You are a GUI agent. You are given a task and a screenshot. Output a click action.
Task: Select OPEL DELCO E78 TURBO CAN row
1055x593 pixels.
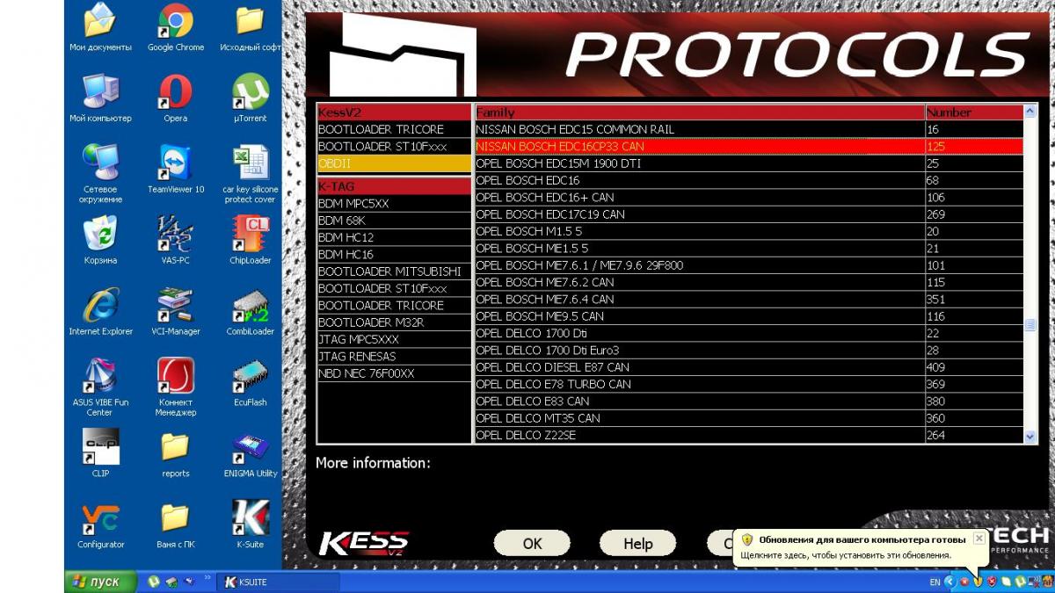click(749, 384)
